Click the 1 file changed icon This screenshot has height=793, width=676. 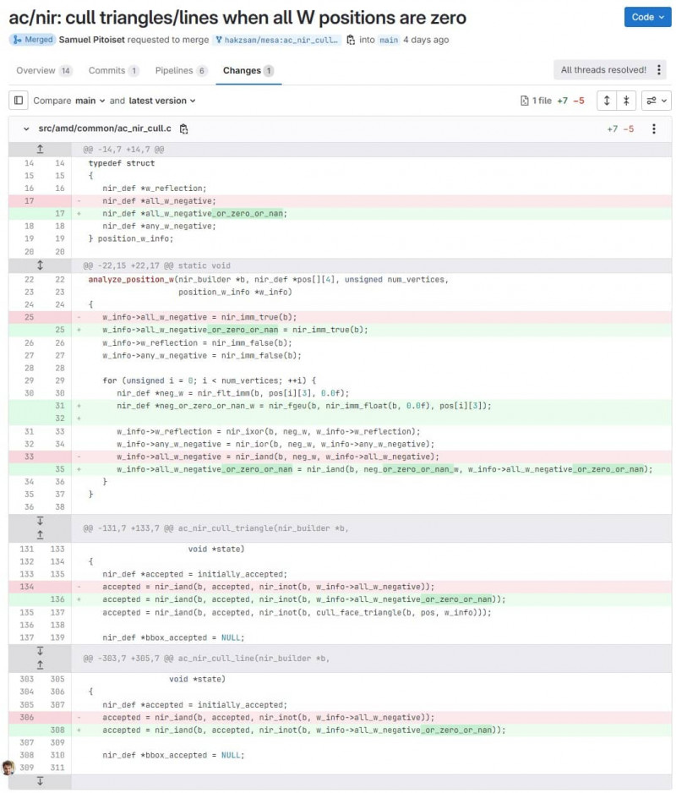tap(524, 101)
